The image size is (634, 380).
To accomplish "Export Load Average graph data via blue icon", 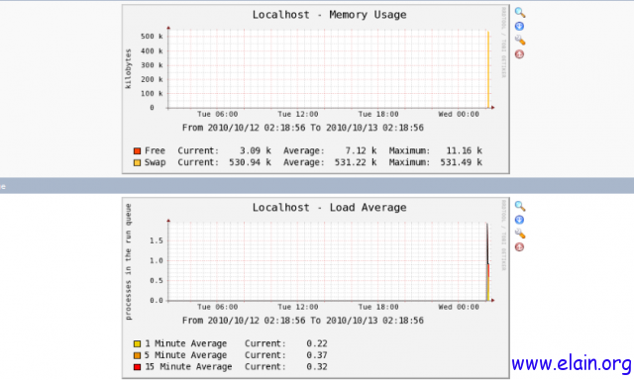I will pyautogui.click(x=519, y=220).
